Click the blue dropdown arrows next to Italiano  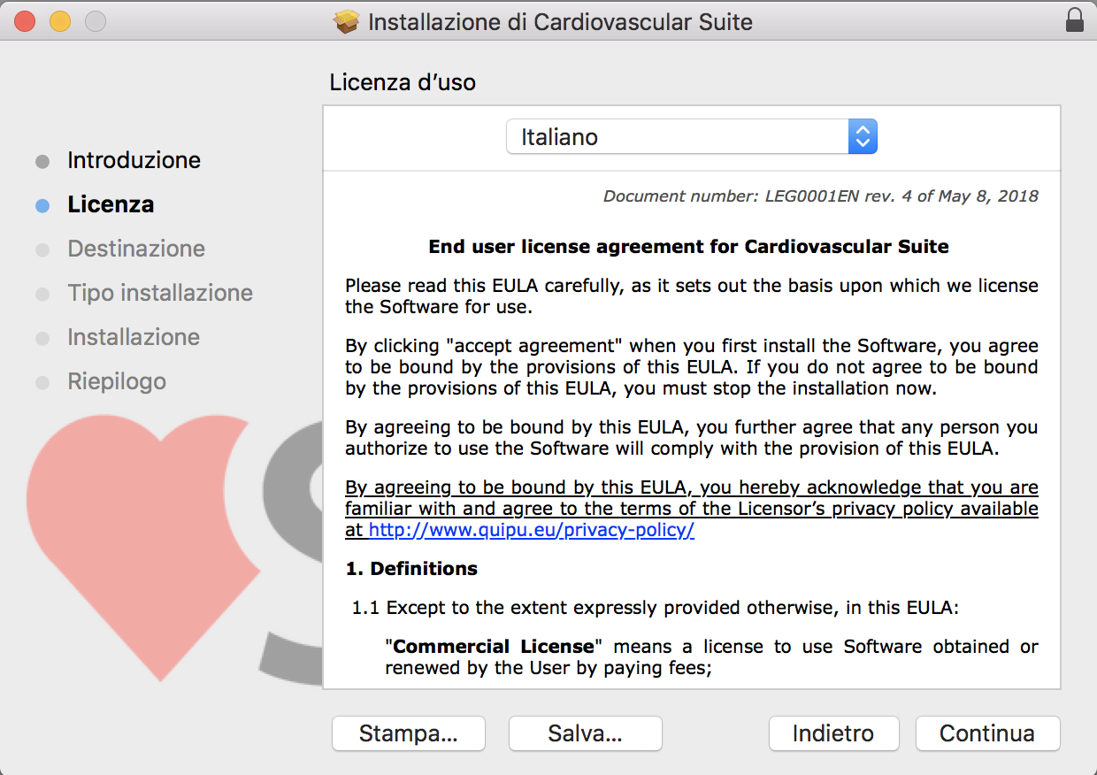tap(863, 137)
